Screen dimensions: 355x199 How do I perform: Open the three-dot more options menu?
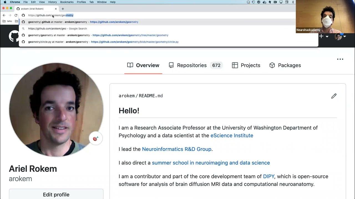point(340,59)
